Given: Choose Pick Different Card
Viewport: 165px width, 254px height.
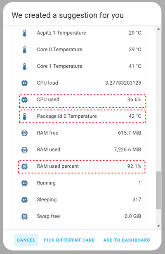Looking at the screenshot, I should [x=69, y=240].
